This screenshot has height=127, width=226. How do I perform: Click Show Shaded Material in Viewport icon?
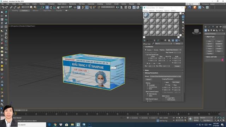tap(173, 41)
